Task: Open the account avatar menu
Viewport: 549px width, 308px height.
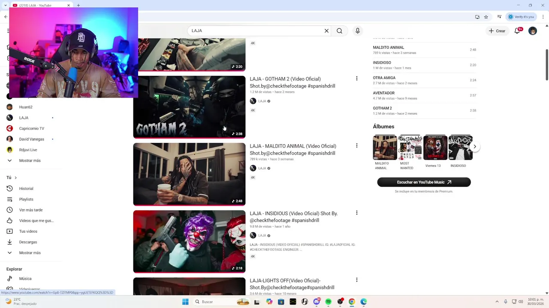Action: (x=533, y=31)
